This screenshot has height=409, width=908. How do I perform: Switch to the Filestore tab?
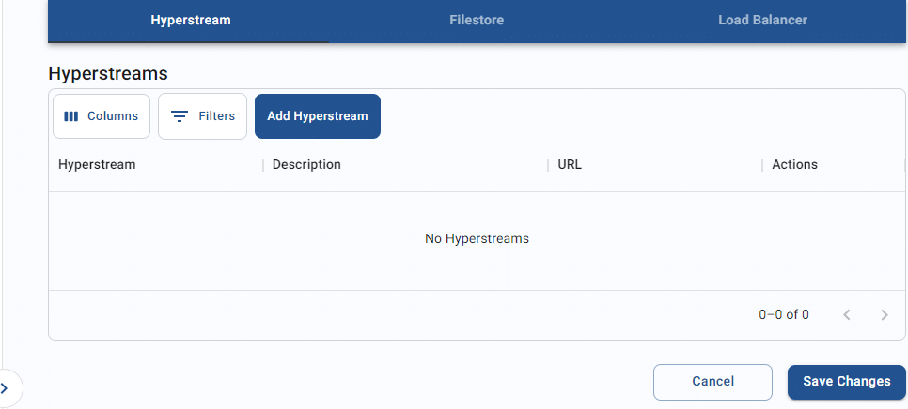[477, 21]
